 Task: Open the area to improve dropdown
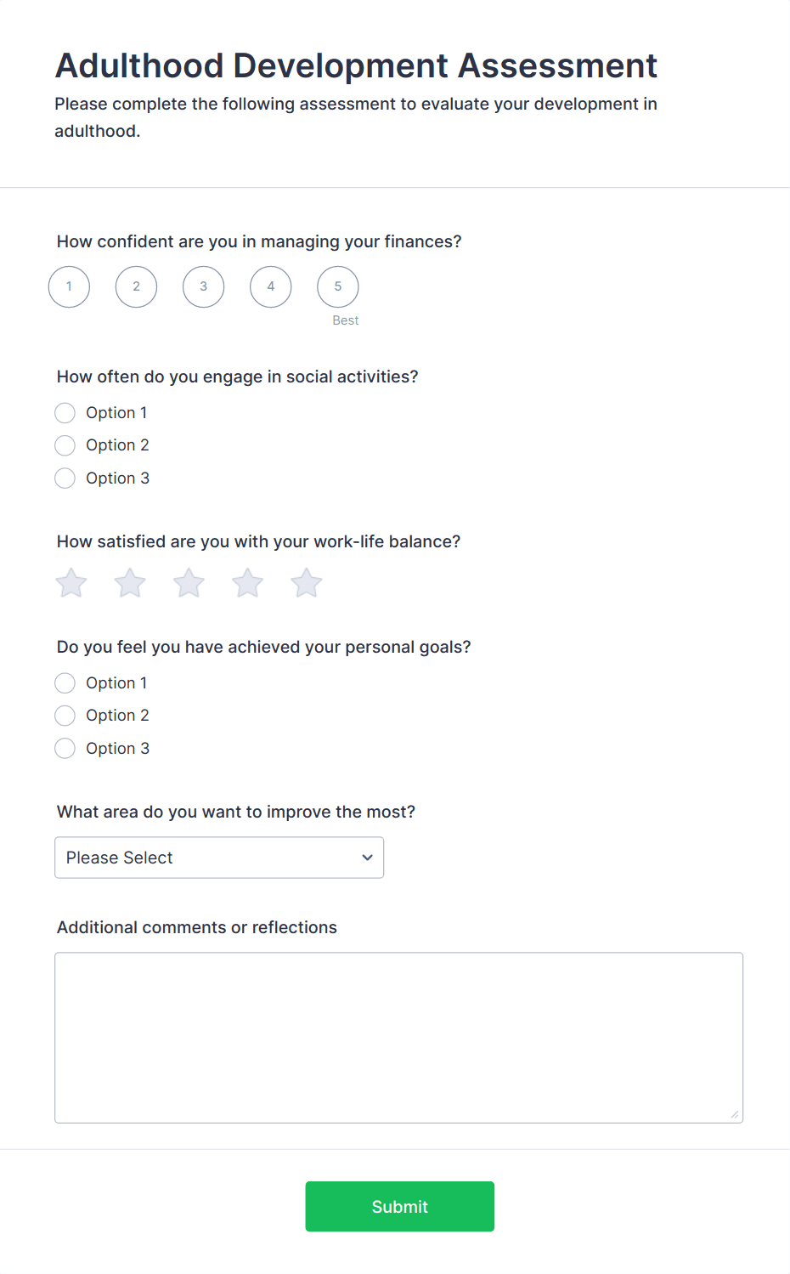pos(219,858)
